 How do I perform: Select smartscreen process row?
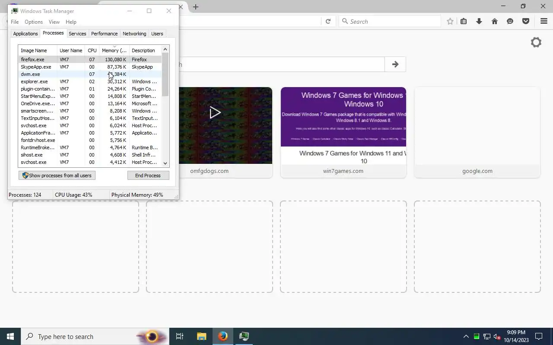pos(90,111)
